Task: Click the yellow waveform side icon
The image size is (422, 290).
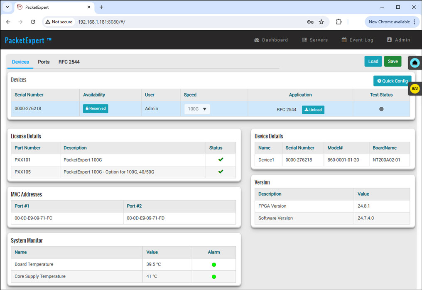Action: click(x=415, y=89)
